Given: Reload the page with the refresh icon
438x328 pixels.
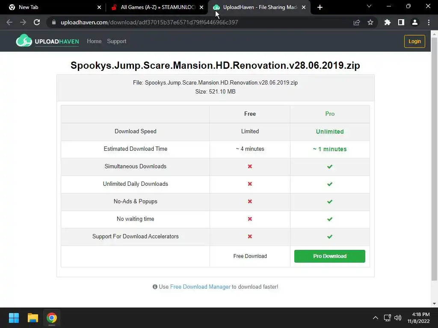Looking at the screenshot, I should pyautogui.click(x=37, y=22).
